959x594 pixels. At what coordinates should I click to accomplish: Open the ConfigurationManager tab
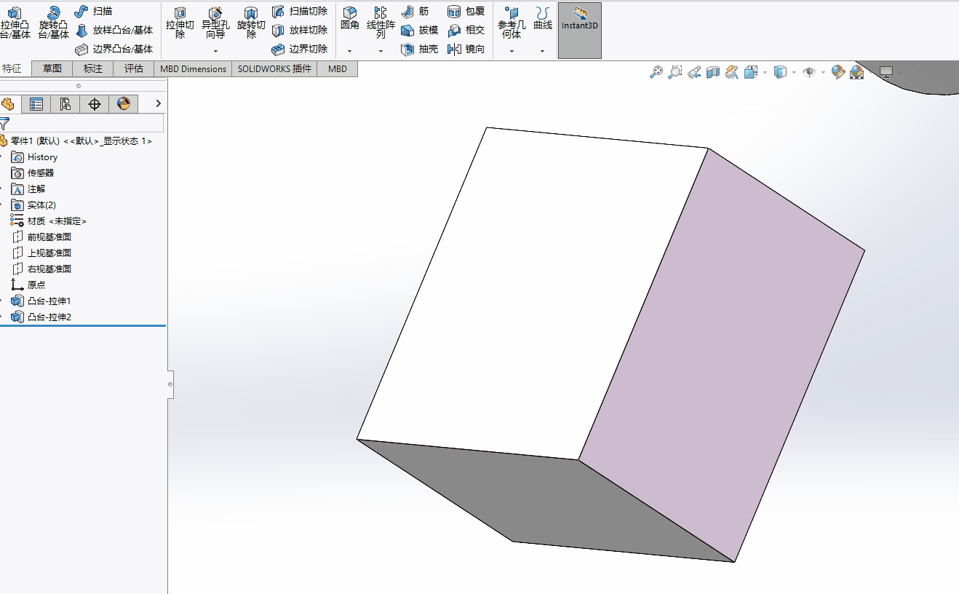[x=65, y=104]
